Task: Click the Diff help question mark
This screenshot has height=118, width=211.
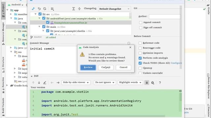Action: click(160, 83)
